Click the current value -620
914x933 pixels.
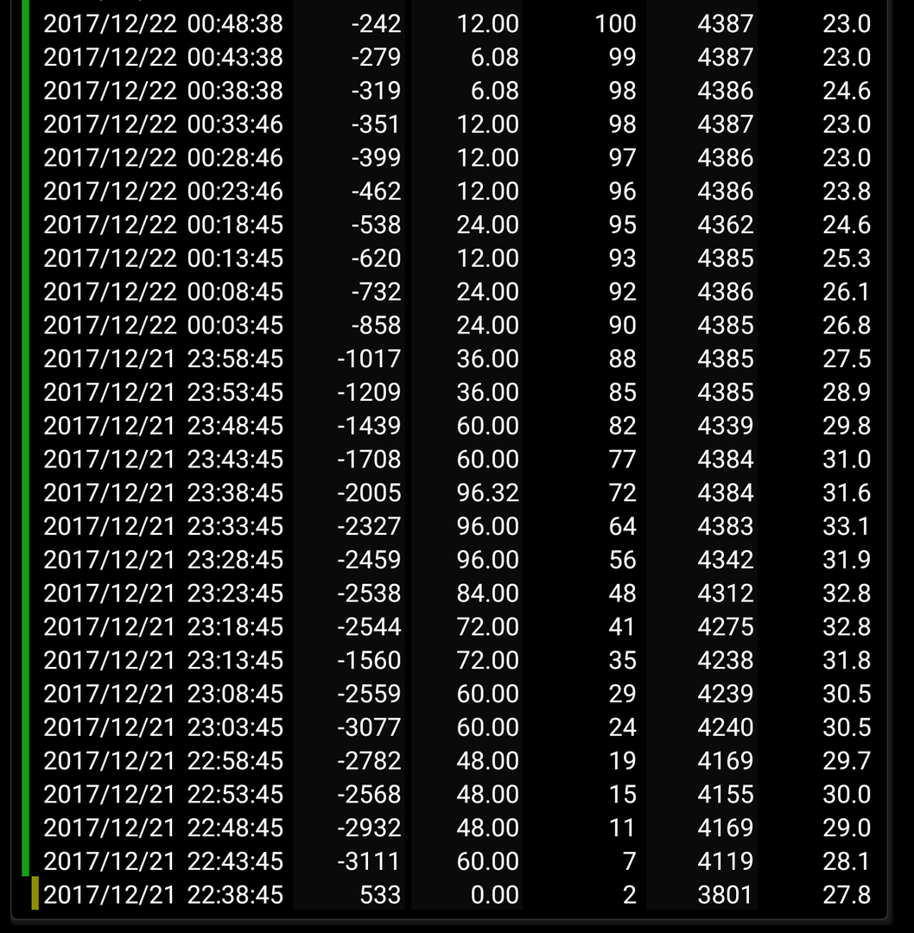tap(376, 258)
